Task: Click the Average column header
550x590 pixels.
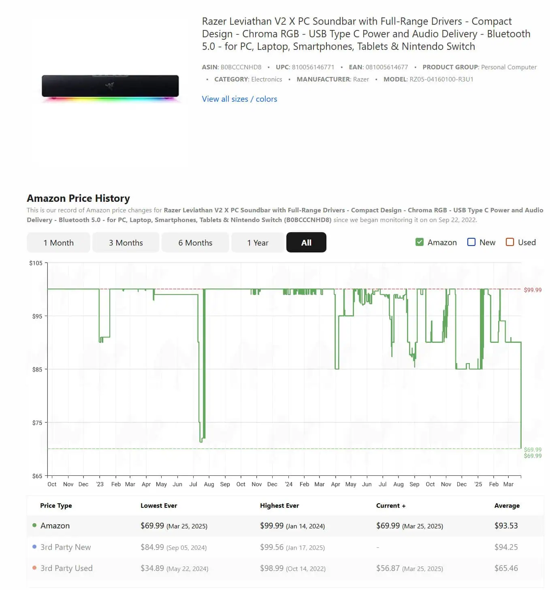Action: (507, 506)
